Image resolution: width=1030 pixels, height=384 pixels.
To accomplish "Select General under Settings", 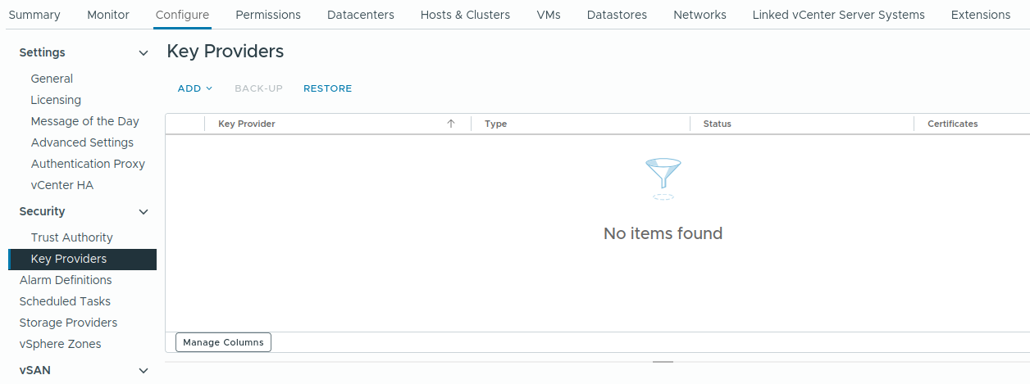I will [x=52, y=79].
